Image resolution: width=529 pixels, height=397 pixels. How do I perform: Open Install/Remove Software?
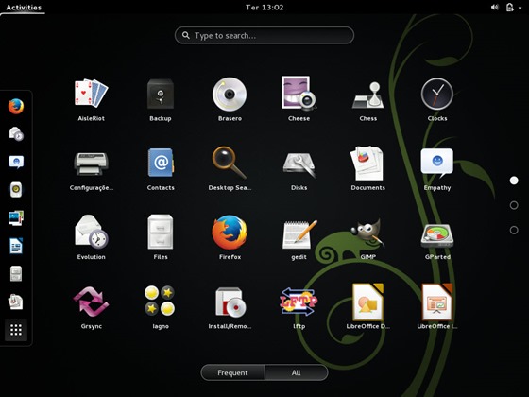click(x=230, y=302)
